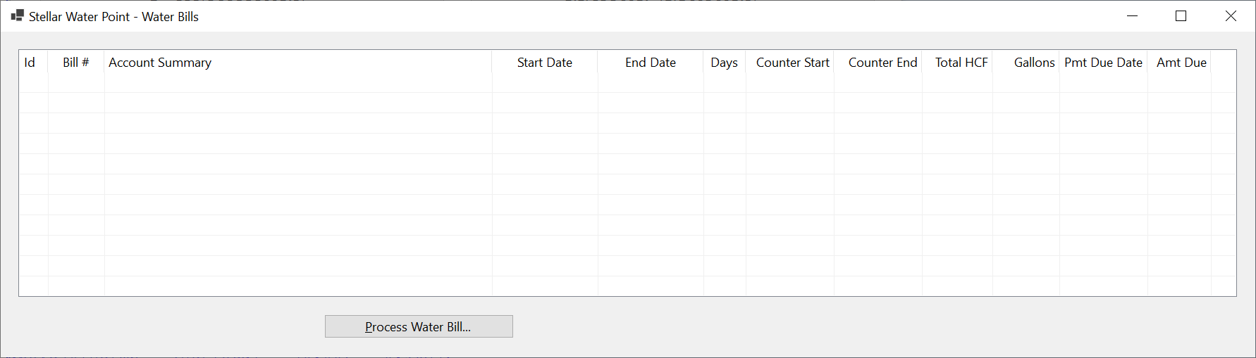Click the Pmt Due Date column header
1256x358 pixels.
[1104, 62]
